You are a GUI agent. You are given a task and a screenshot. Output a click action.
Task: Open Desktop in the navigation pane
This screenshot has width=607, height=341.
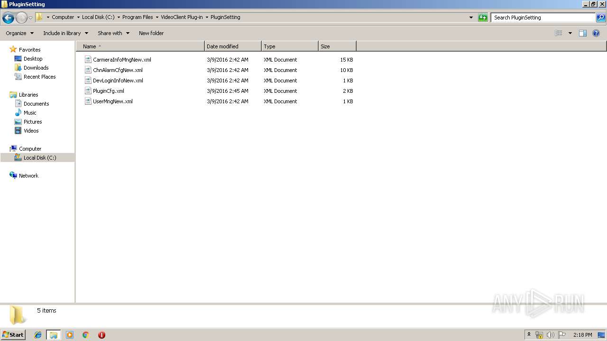click(x=33, y=59)
